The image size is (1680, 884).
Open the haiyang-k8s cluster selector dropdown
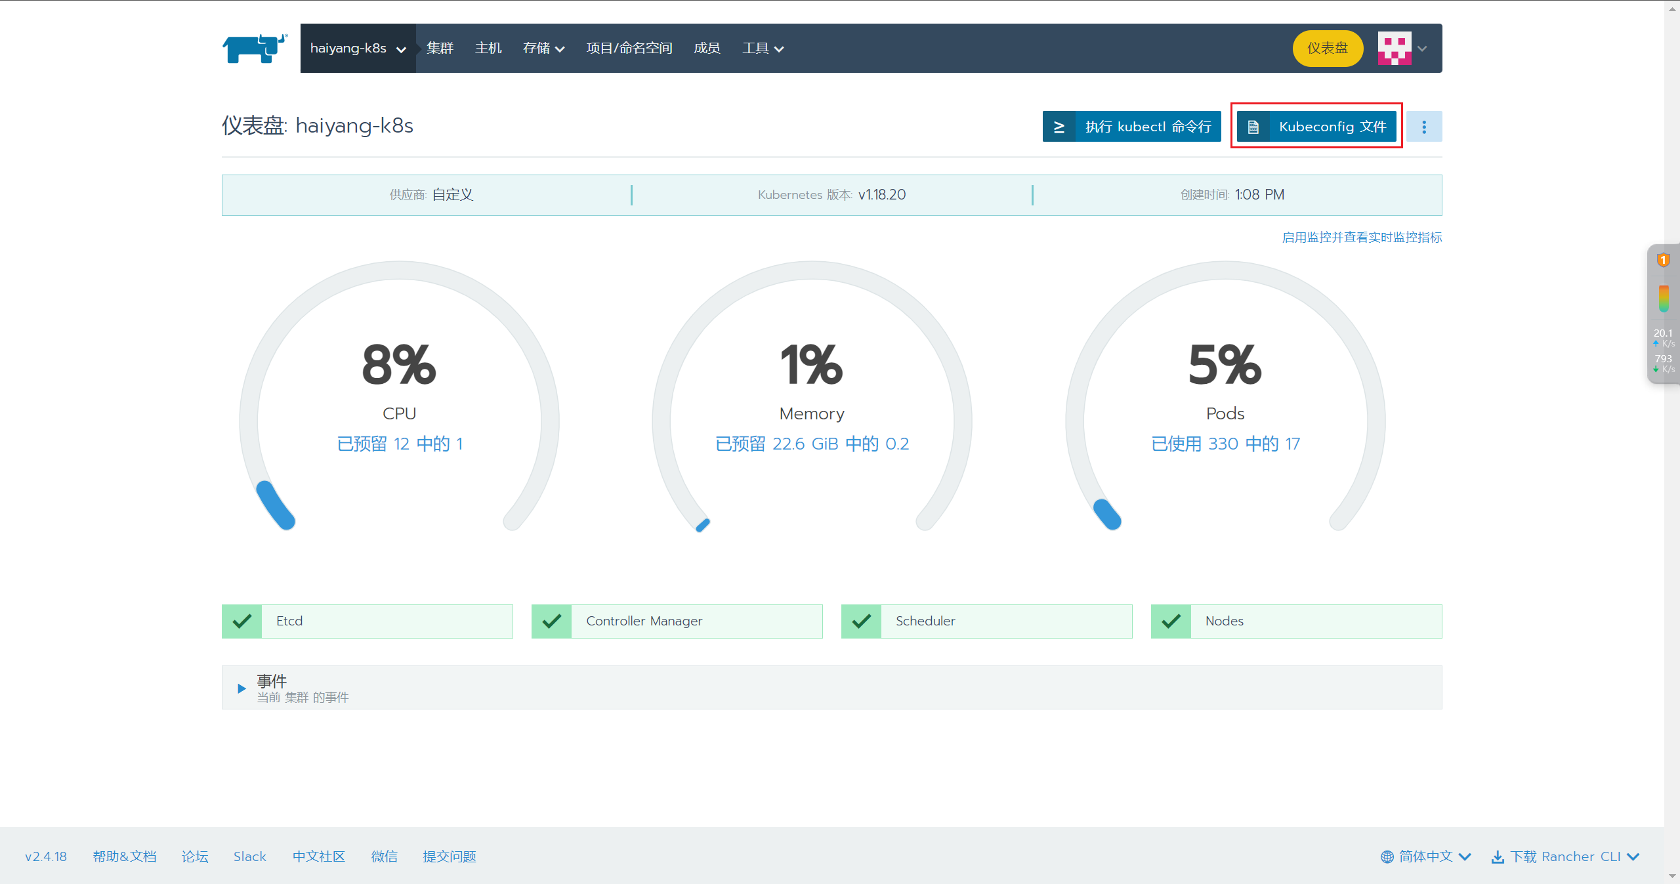[358, 49]
